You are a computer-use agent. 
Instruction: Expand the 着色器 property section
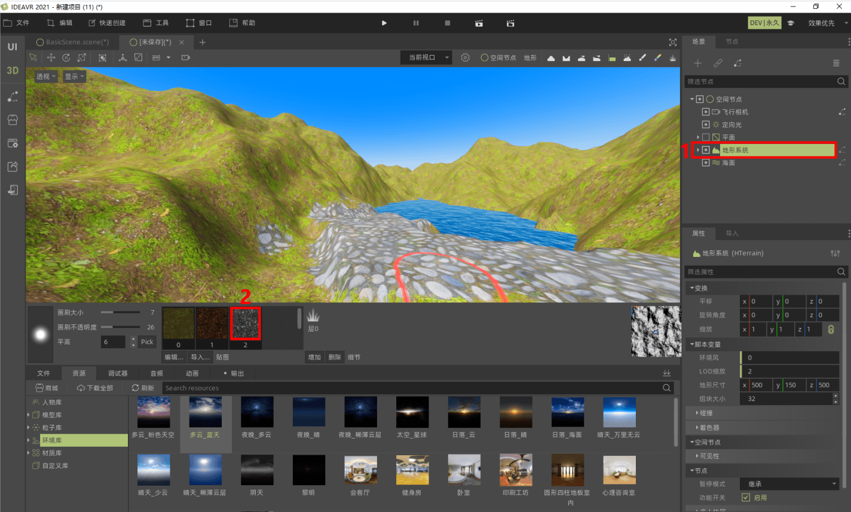tap(762, 428)
